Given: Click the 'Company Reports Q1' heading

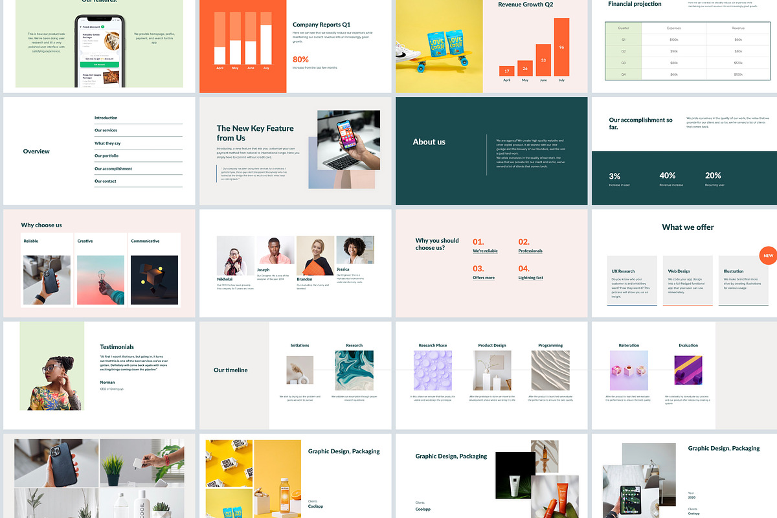Looking at the screenshot, I should 321,25.
